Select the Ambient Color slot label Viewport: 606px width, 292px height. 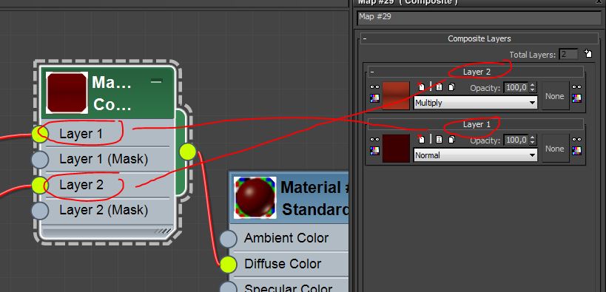coord(286,238)
